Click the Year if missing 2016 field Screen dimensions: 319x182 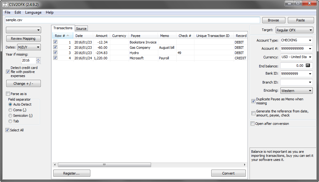[29, 61]
